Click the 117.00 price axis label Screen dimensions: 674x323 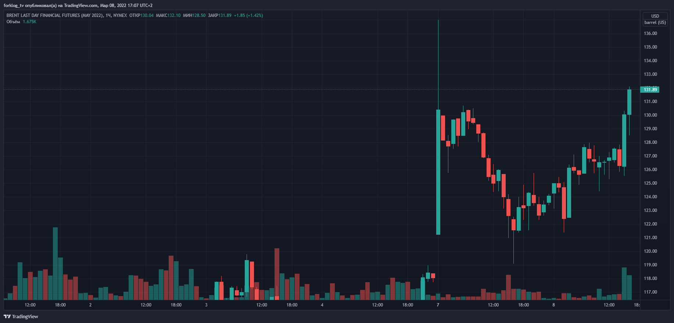[x=650, y=292]
